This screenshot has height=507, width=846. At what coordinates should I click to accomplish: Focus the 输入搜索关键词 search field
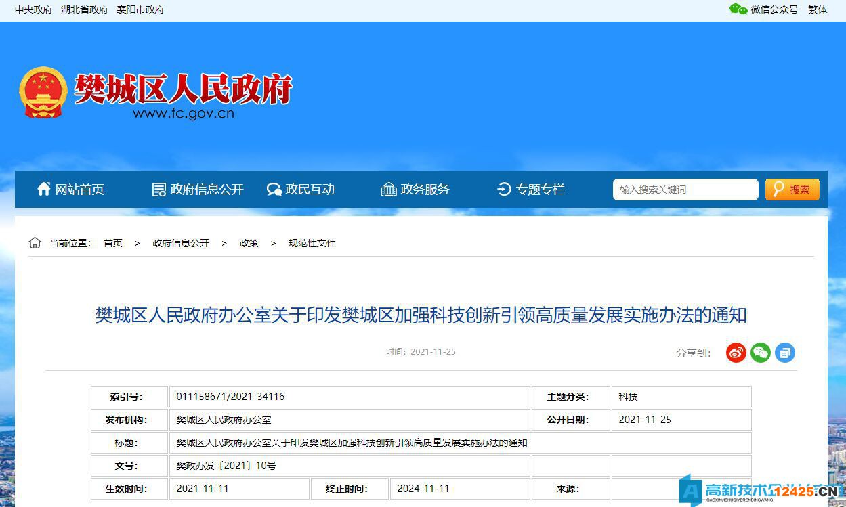coord(684,190)
